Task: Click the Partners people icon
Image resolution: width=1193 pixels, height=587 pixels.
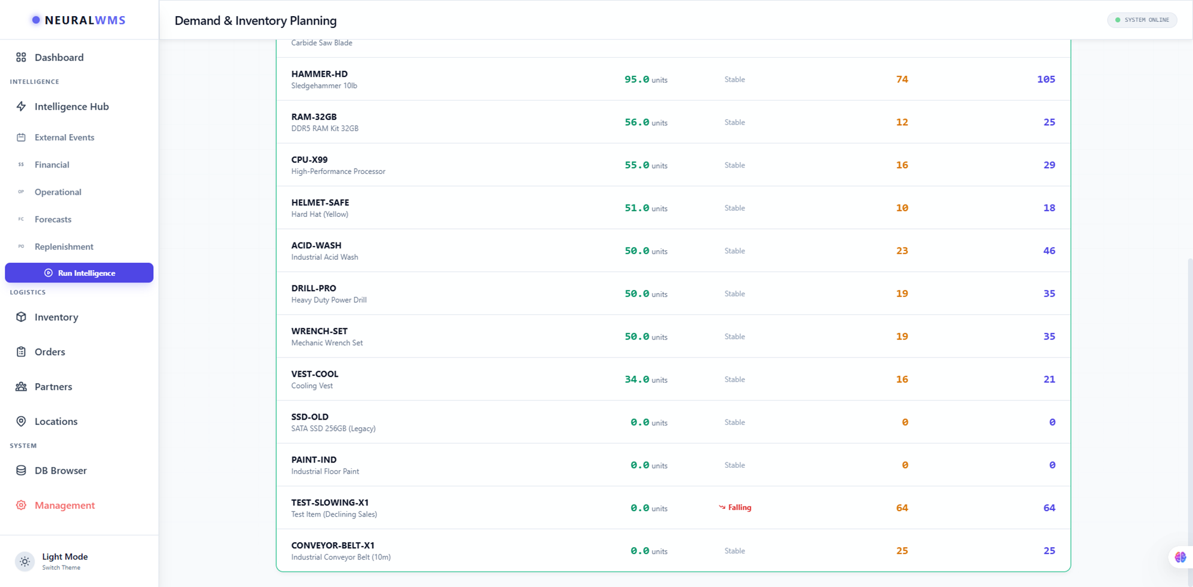Action: click(21, 387)
